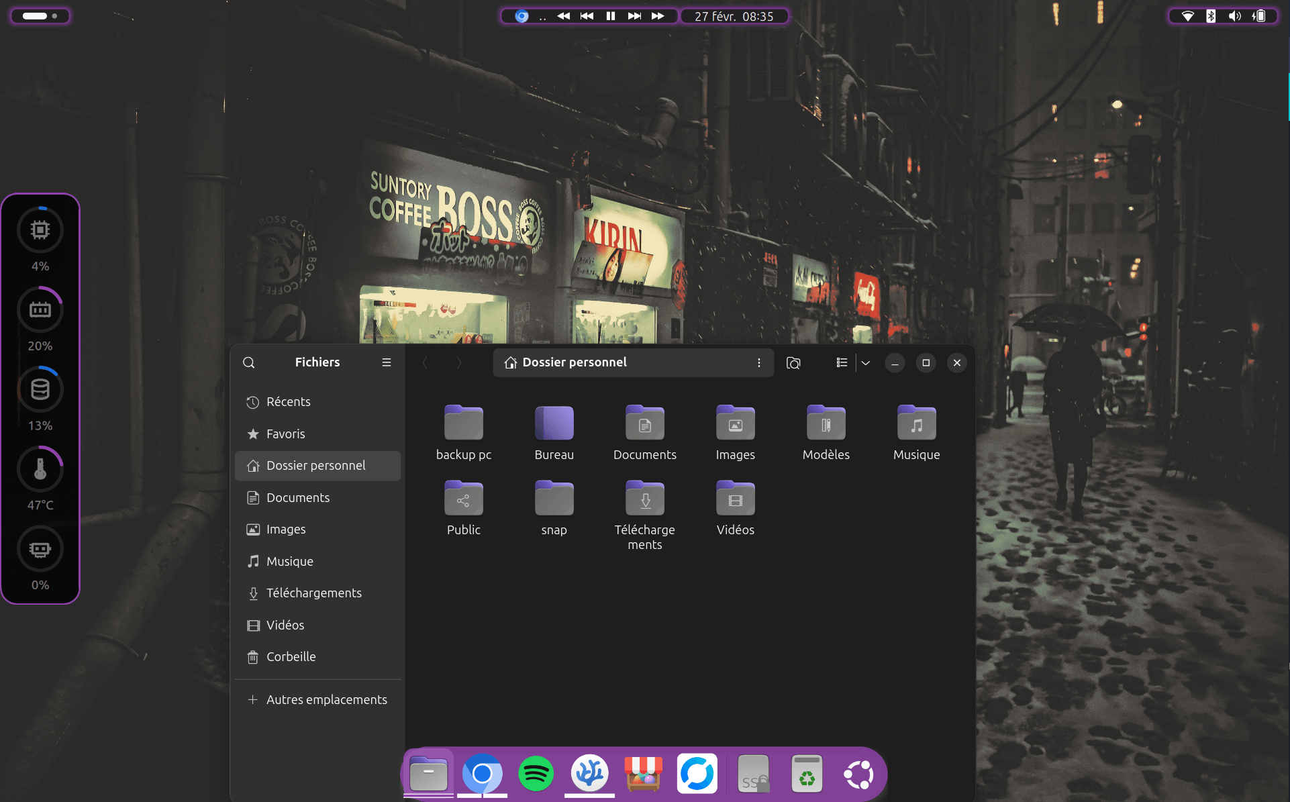The height and width of the screenshot is (802, 1290).
Task: Click the disk usage gauge at 13%
Action: (40, 389)
